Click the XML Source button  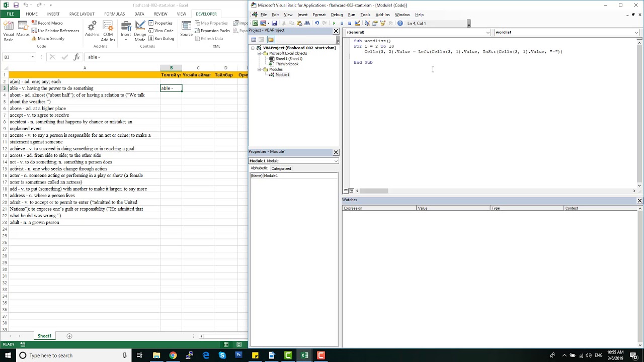[x=187, y=29]
